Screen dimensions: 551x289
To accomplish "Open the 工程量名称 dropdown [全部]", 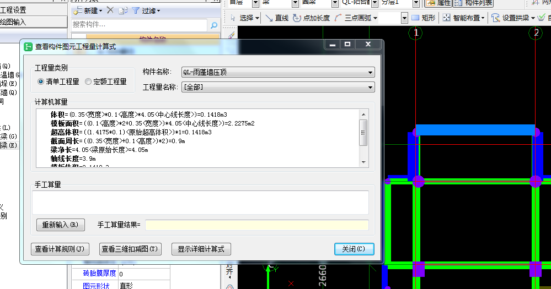I will click(278, 87).
